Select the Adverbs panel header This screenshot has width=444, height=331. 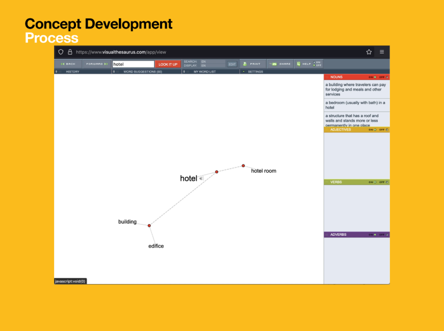click(338, 235)
